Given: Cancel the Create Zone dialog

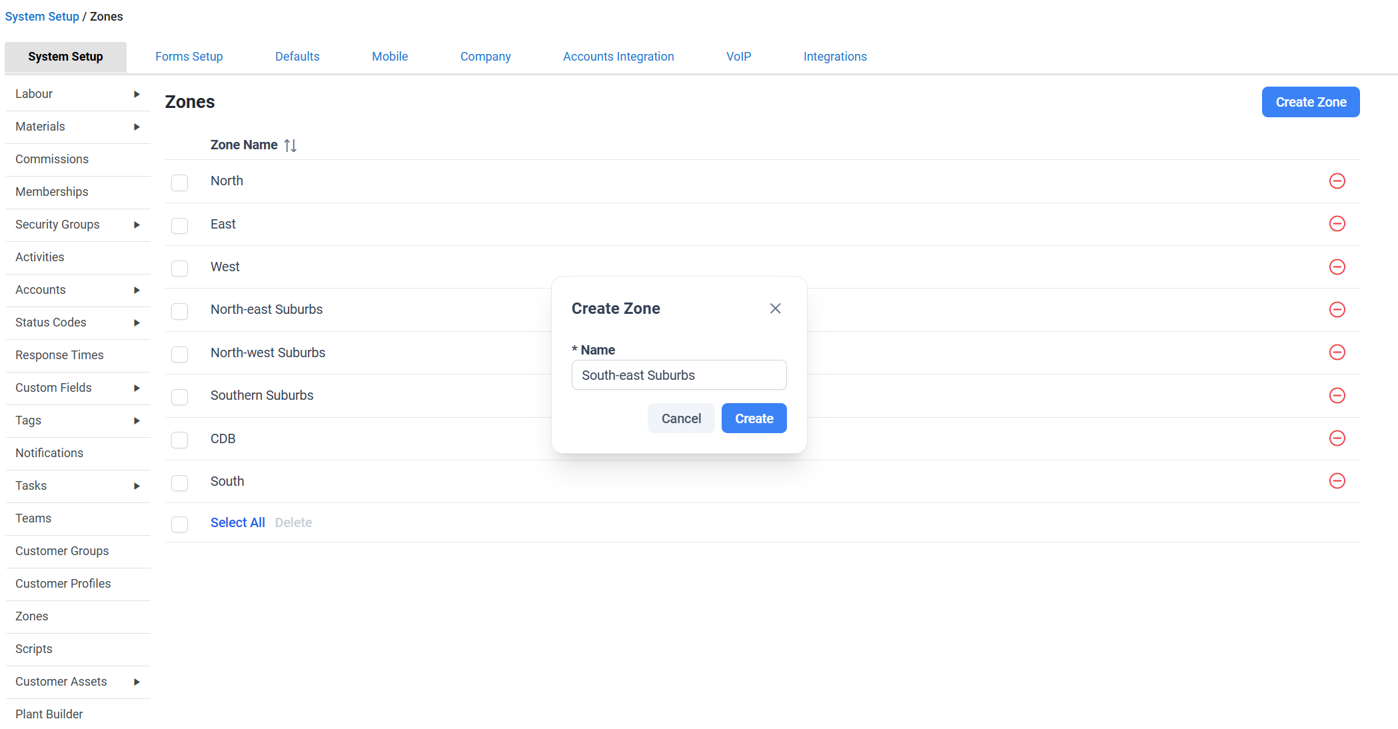Looking at the screenshot, I should [681, 418].
